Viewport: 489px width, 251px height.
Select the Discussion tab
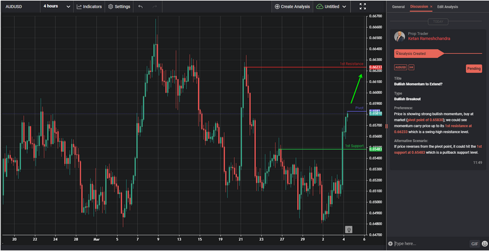click(419, 7)
